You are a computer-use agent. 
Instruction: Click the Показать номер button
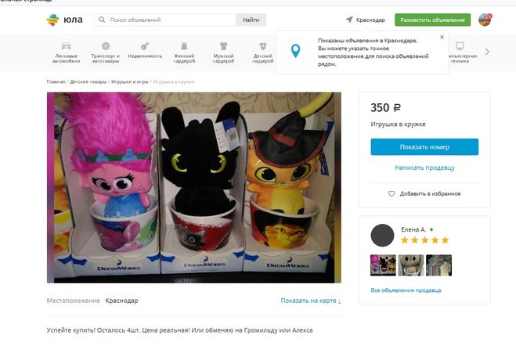point(424,146)
